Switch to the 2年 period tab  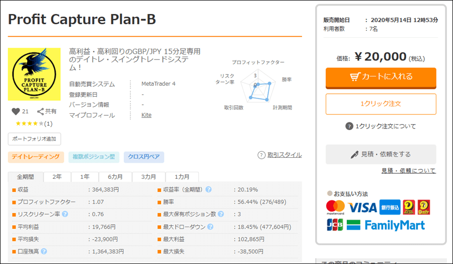click(x=57, y=177)
